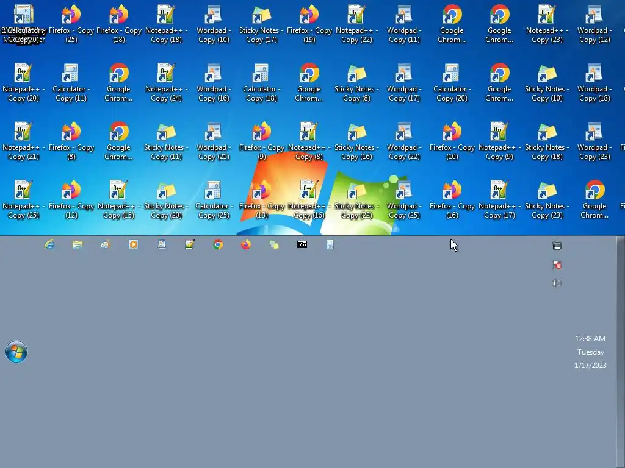Select the Firefox - Copy (18) desktop icon
This screenshot has width=625, height=468.
[x=119, y=24]
